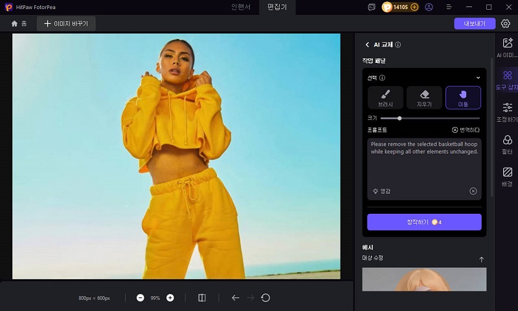The image size is (518, 311).
Task: Click the 내보내기 export button
Action: click(x=475, y=23)
